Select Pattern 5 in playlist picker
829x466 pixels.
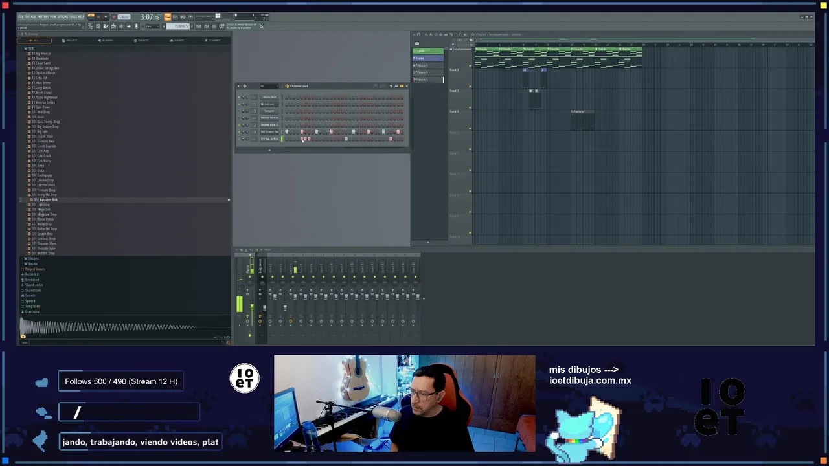tap(428, 80)
